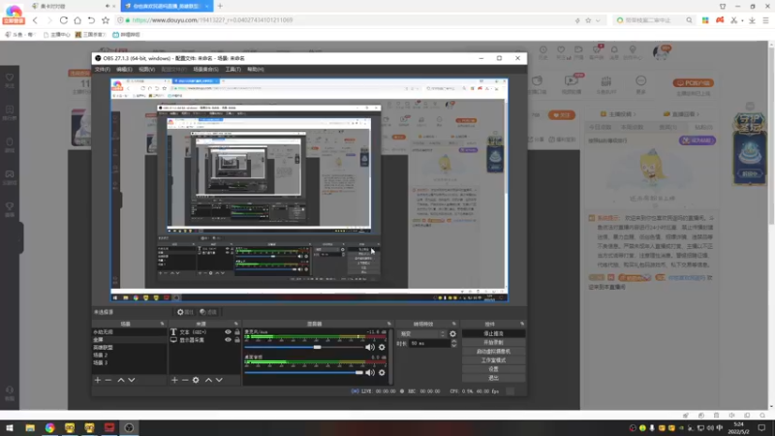
Task: Open the Douyu notification bell icon
Action: 614,50
